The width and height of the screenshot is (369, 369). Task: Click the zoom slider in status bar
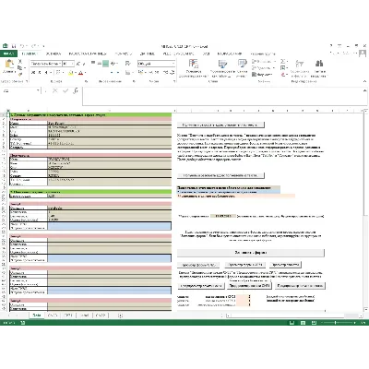(x=335, y=323)
